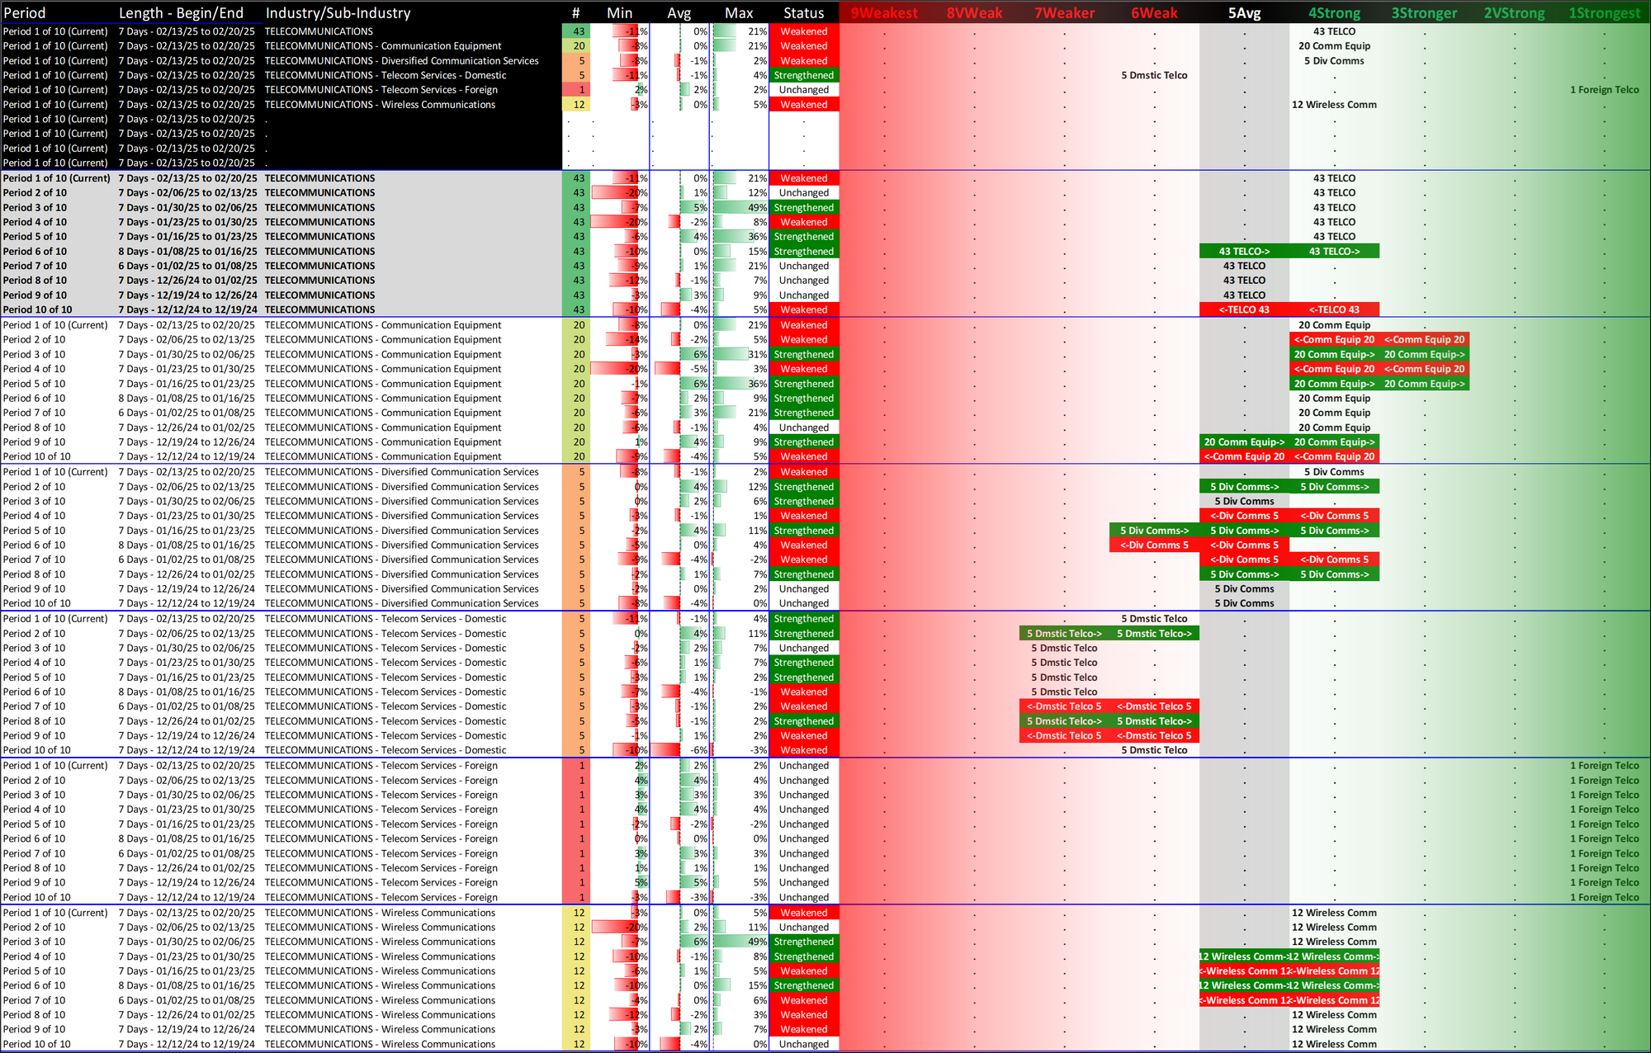Viewport: 1651px width, 1053px height.
Task: Select the 4Strong column header
Action: pyautogui.click(x=1334, y=13)
